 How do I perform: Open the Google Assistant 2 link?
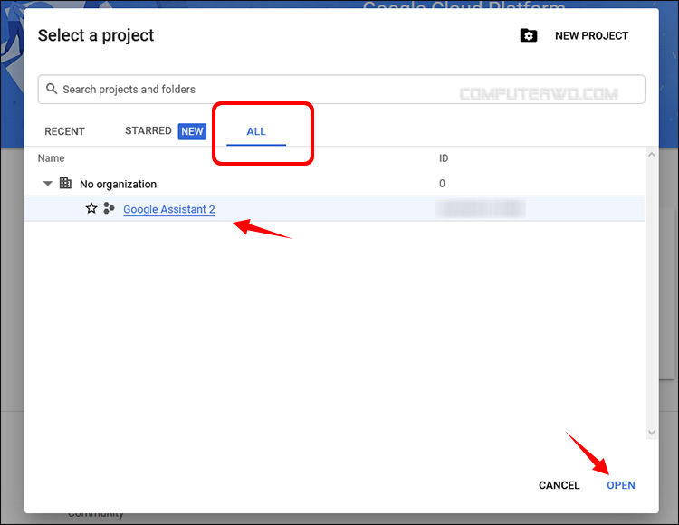pyautogui.click(x=169, y=209)
